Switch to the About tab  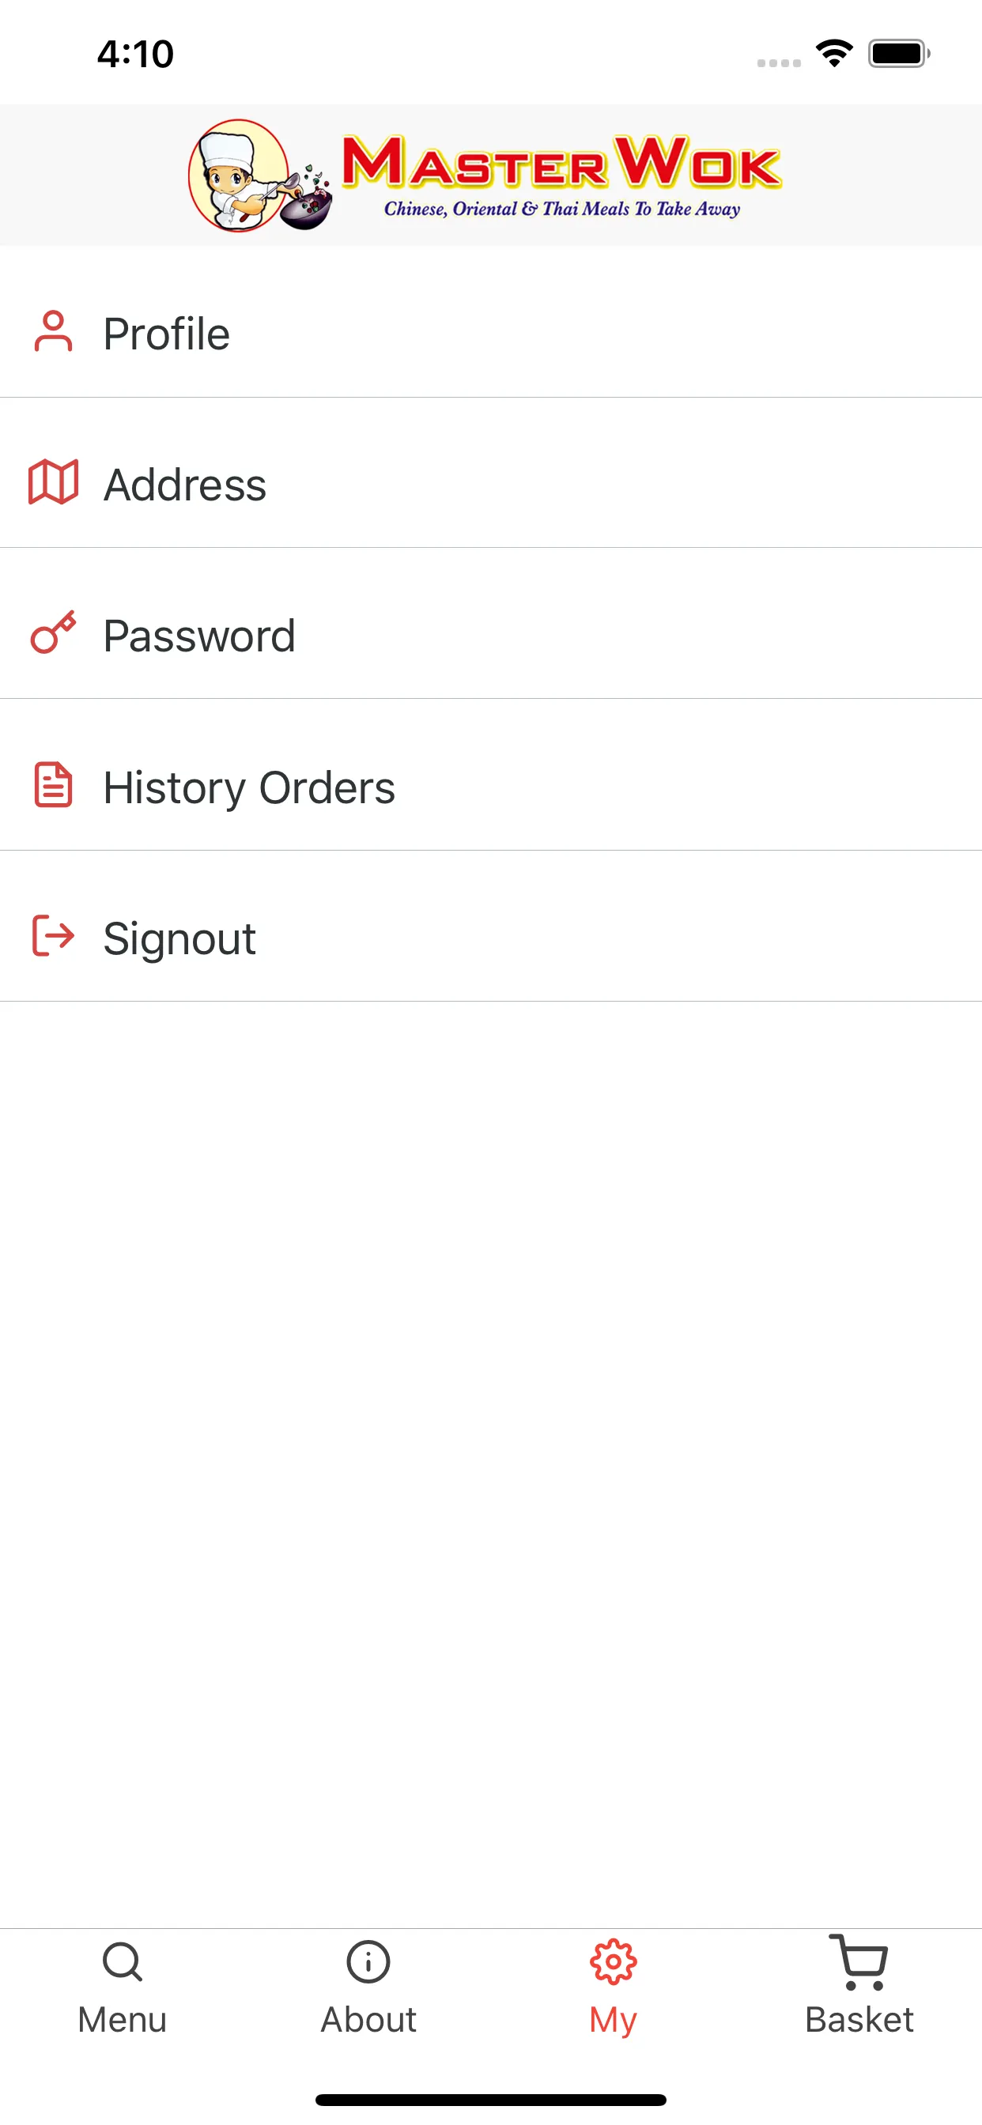click(x=368, y=2018)
